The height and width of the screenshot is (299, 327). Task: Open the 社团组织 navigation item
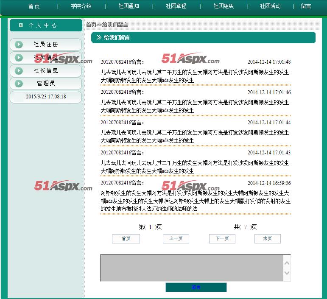(x=224, y=6)
